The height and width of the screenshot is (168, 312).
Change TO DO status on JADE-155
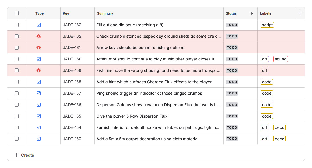pos(232,116)
